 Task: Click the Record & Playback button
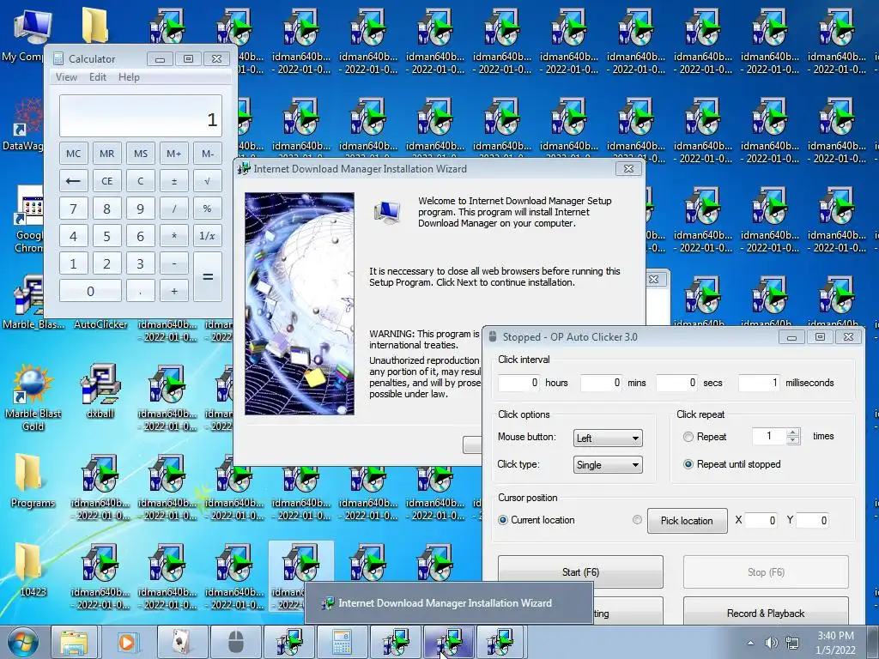[766, 612]
